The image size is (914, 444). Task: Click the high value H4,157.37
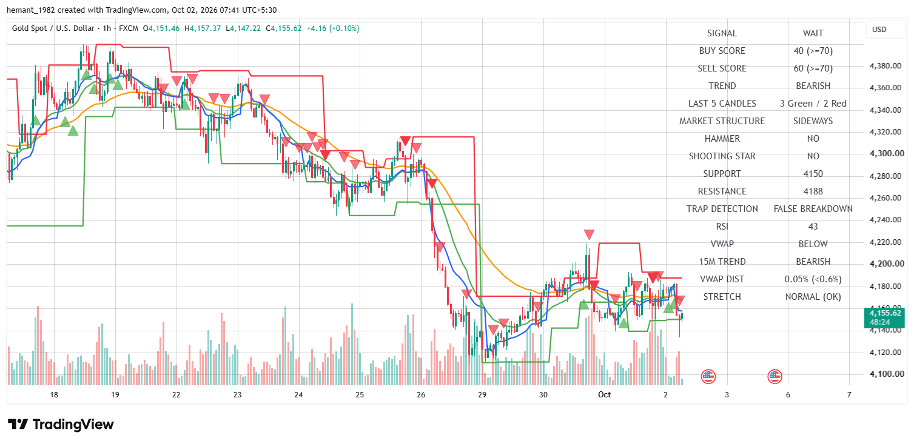coord(203,28)
